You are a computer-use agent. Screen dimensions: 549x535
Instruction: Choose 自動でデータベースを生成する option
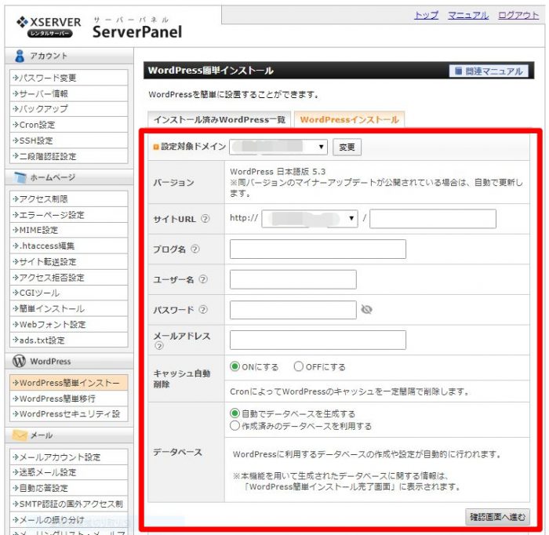click(235, 413)
